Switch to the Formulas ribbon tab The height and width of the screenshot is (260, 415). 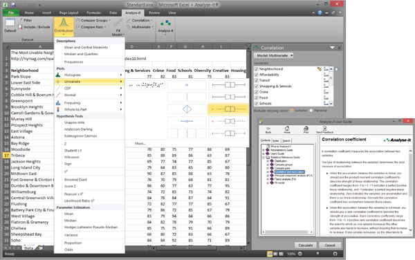[x=93, y=12]
